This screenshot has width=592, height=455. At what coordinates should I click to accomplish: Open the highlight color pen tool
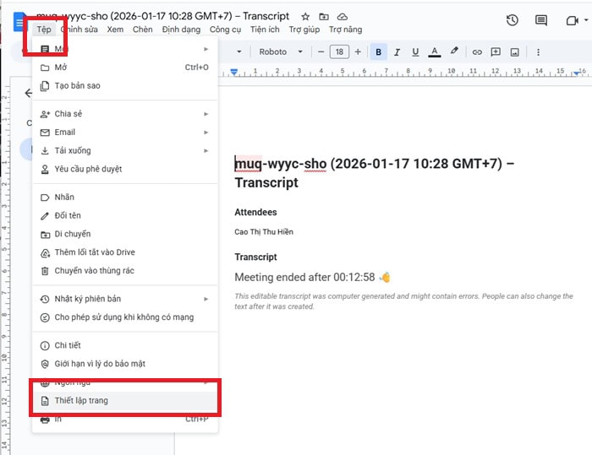click(454, 51)
